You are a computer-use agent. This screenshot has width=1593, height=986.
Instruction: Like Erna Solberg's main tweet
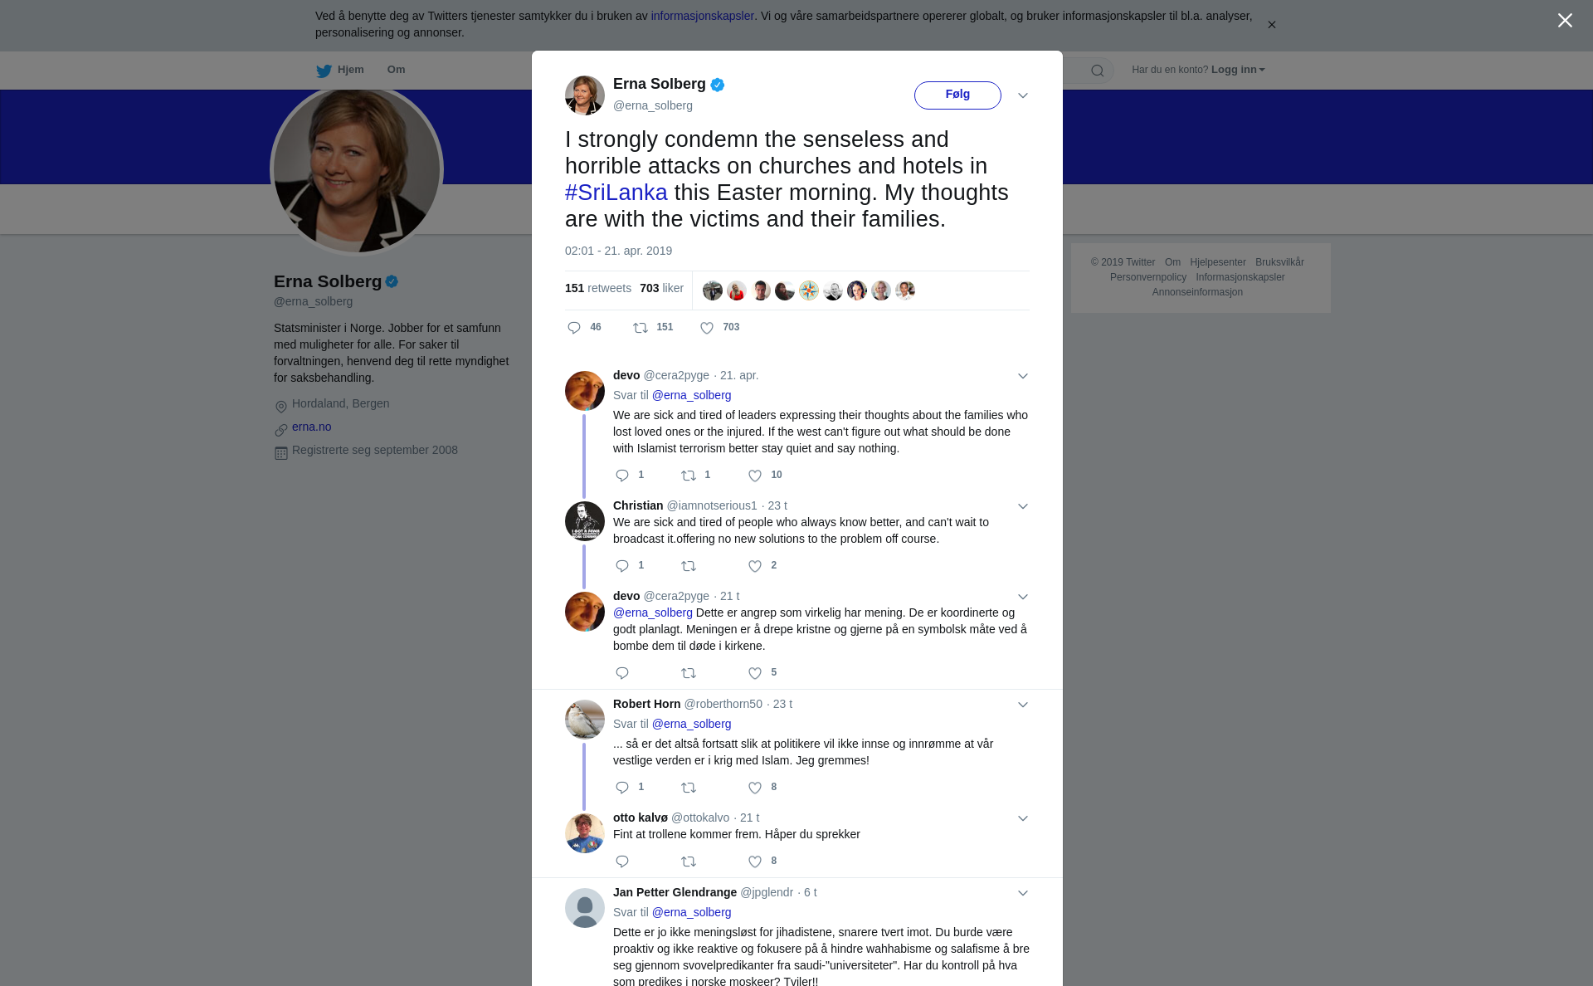pos(707,328)
